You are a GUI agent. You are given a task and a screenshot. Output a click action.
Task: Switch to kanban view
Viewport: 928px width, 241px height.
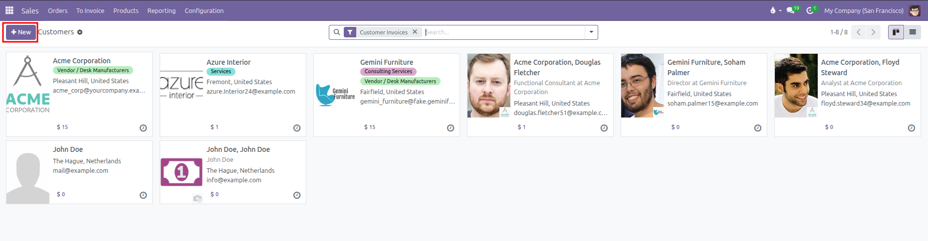click(x=896, y=32)
